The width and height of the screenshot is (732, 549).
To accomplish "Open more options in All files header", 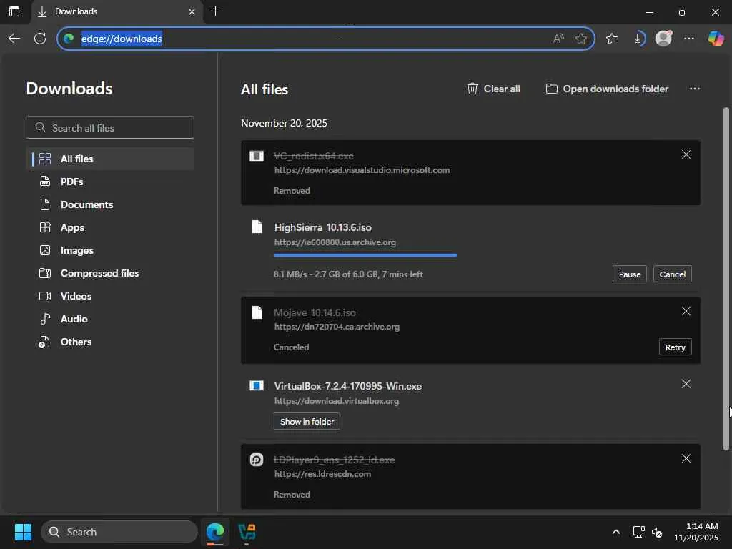I will click(694, 89).
